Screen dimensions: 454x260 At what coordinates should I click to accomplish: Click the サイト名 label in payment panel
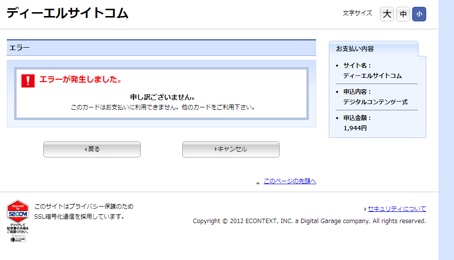tap(357, 66)
